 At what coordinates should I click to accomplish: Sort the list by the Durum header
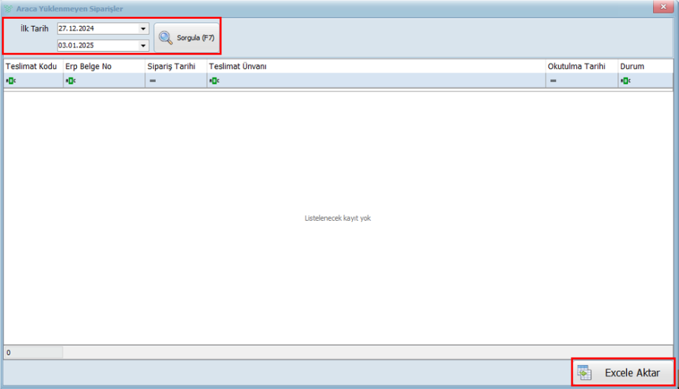click(632, 66)
